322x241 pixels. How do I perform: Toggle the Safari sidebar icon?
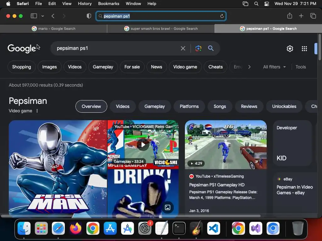coord(34,16)
